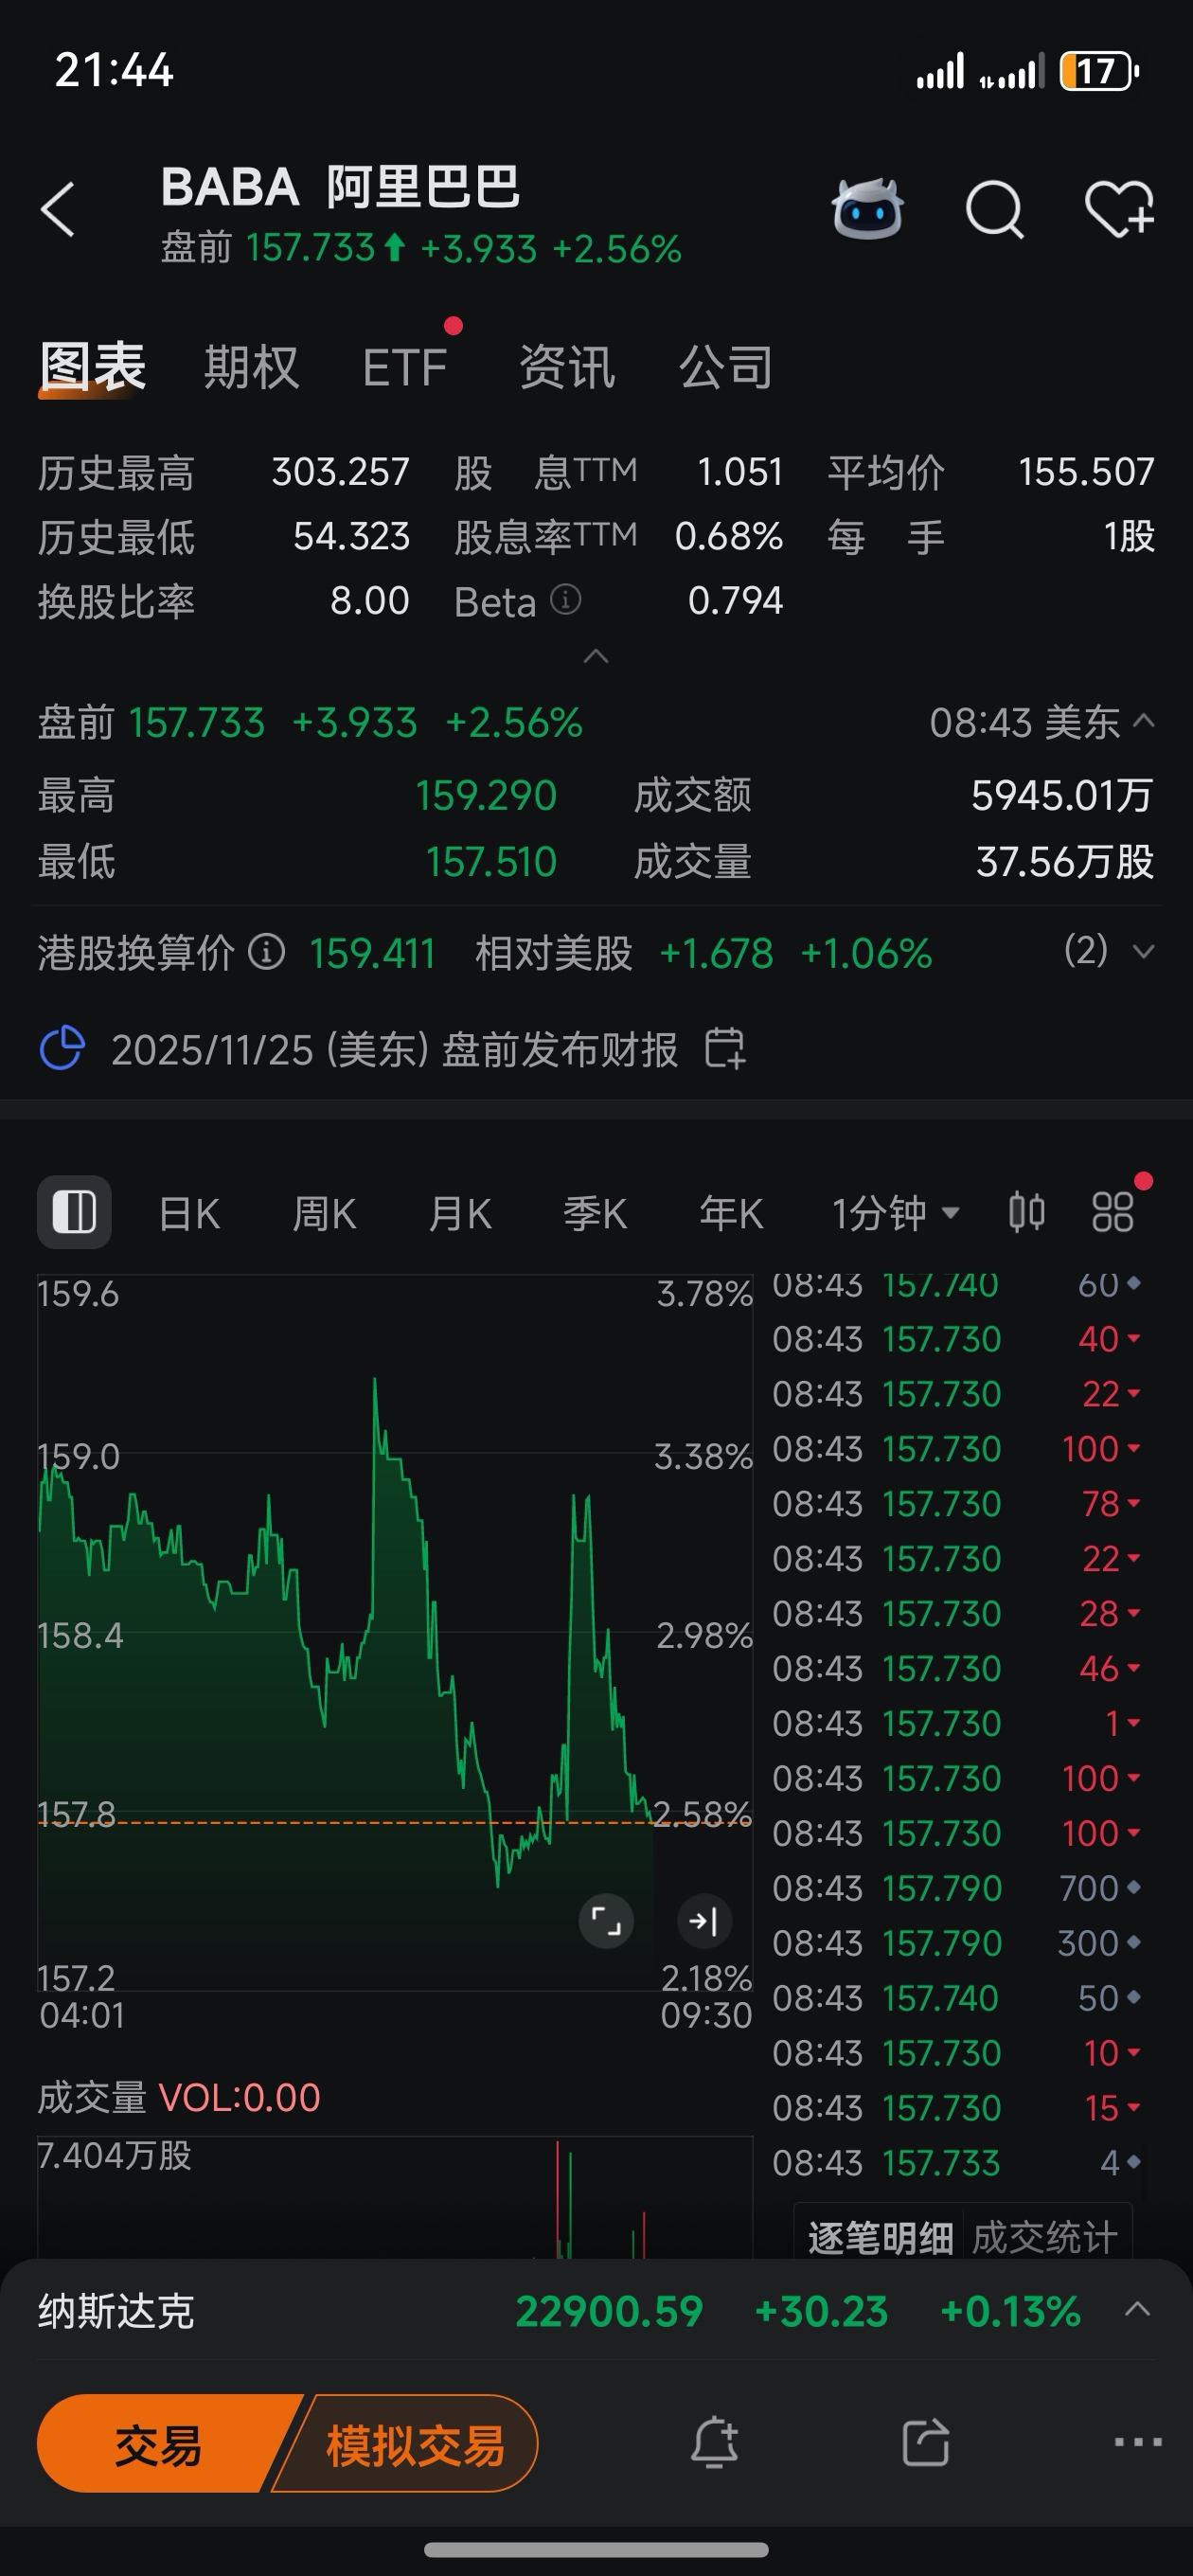This screenshot has height=2576, width=1193.
Task: Open the robot AI assistant icon
Action: tap(867, 209)
